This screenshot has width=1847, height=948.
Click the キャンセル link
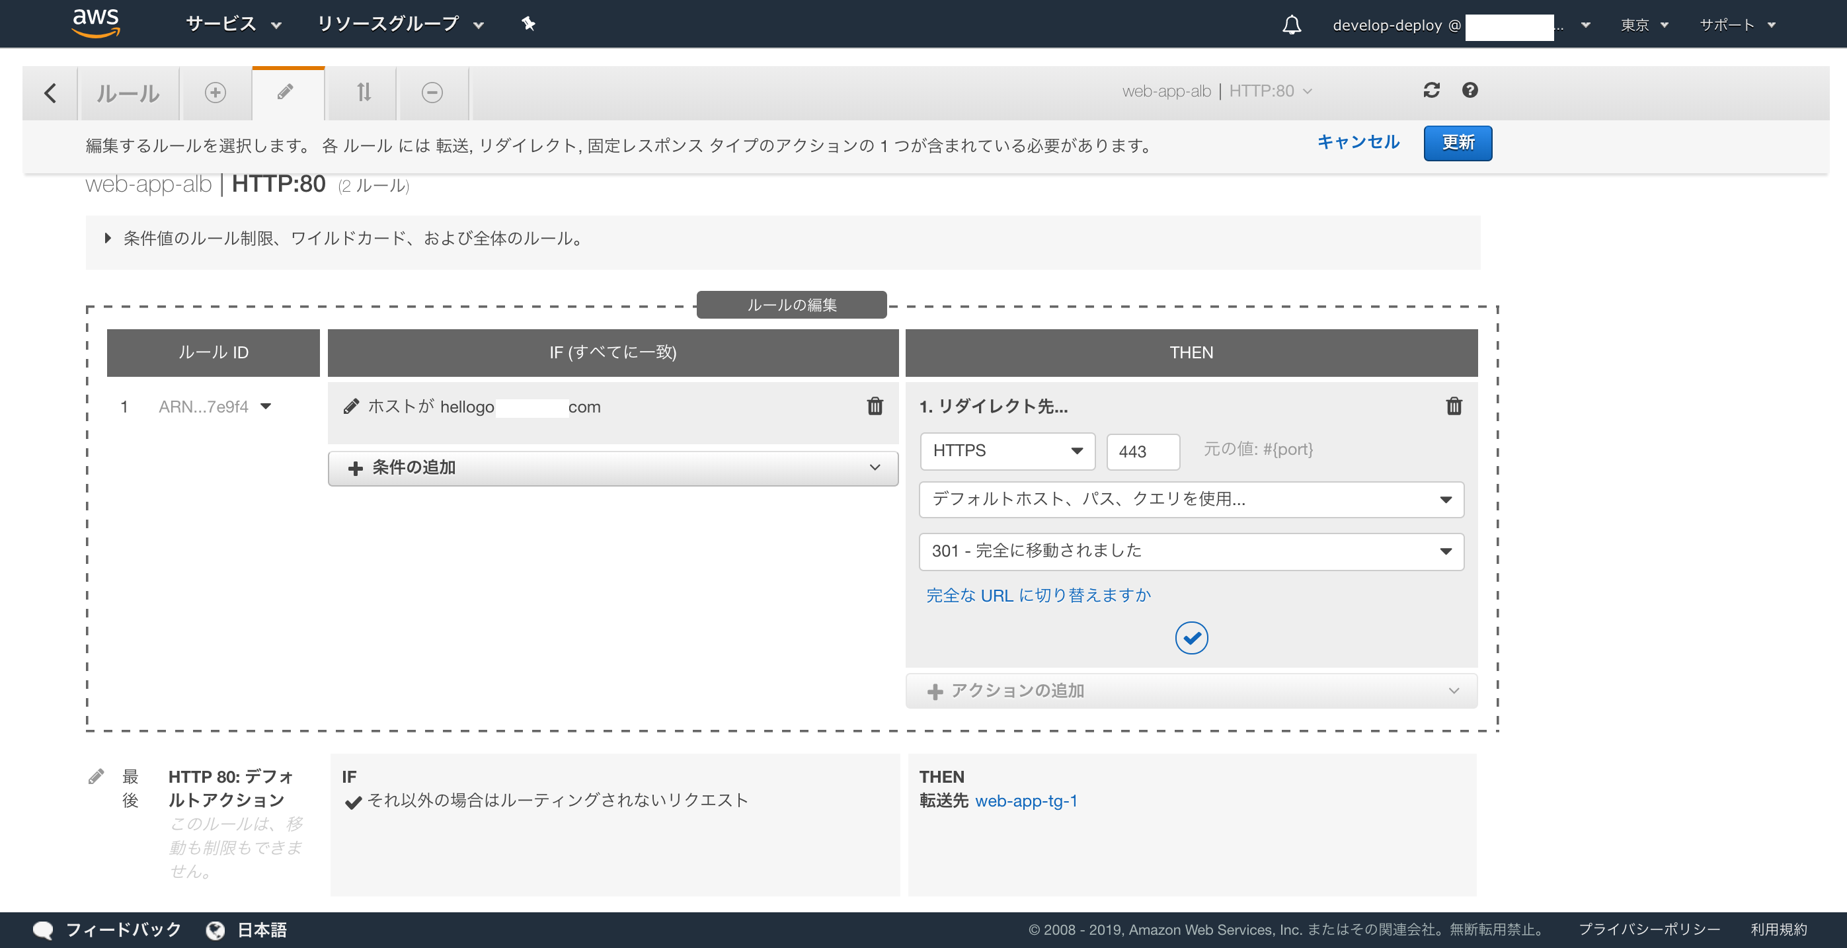(1358, 142)
